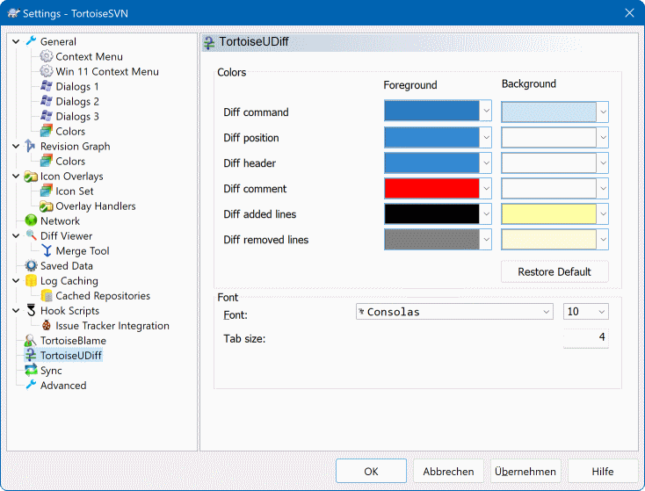Pick the white Diff position background swatch
This screenshot has height=491, width=645.
[548, 137]
